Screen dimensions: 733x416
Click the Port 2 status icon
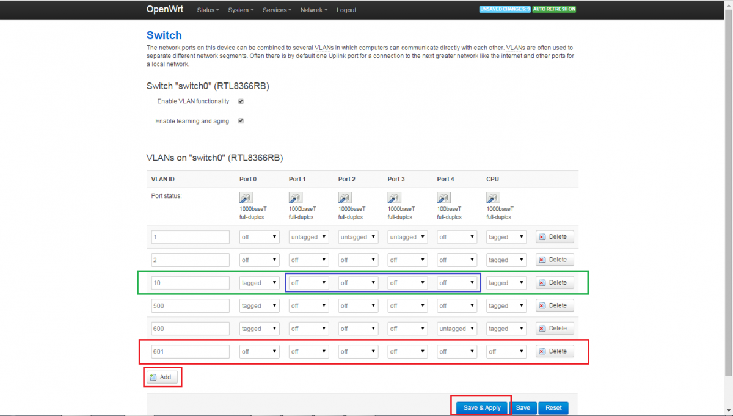(x=345, y=197)
